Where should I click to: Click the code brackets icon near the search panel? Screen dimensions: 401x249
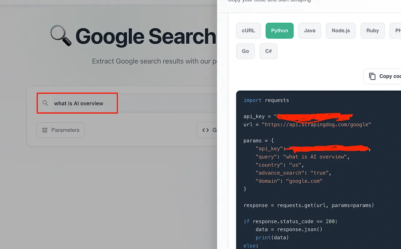pyautogui.click(x=206, y=130)
